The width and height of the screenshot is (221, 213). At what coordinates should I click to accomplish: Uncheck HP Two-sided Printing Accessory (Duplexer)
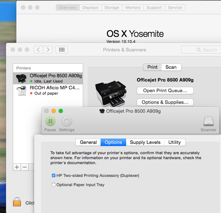54,175
